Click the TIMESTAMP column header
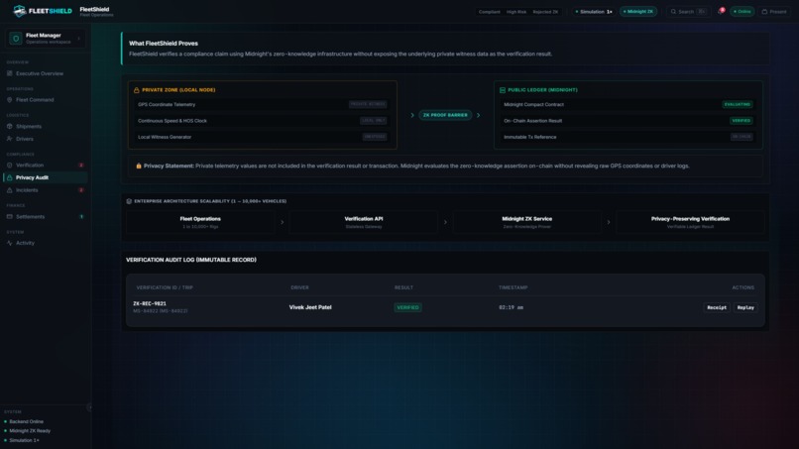The image size is (799, 449). pyautogui.click(x=514, y=288)
